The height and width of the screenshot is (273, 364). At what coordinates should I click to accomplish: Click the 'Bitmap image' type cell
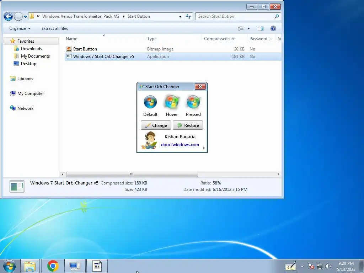point(160,49)
